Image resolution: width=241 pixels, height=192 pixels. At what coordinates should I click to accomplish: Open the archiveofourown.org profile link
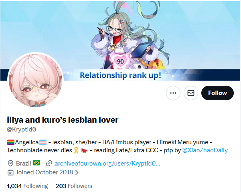tap(107, 164)
